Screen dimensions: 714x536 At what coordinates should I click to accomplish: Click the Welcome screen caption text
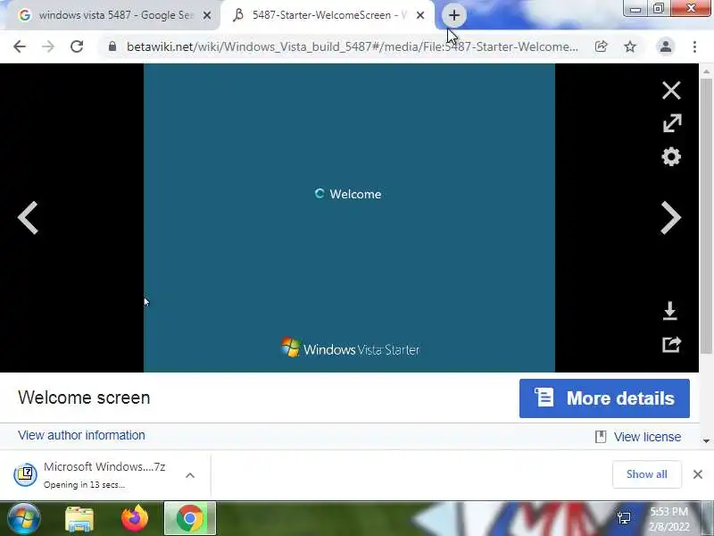tap(84, 398)
